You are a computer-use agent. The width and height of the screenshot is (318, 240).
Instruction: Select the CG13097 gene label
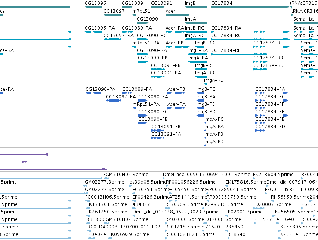pyautogui.click(x=114, y=11)
